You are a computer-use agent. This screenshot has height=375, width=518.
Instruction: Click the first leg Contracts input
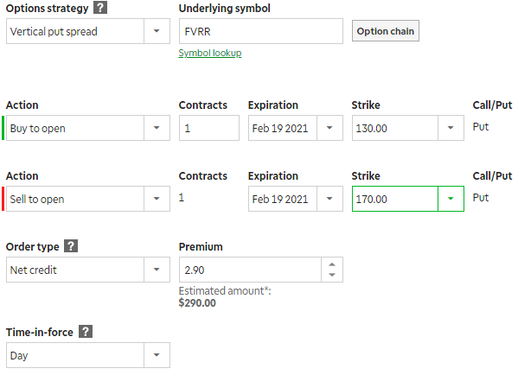209,128
